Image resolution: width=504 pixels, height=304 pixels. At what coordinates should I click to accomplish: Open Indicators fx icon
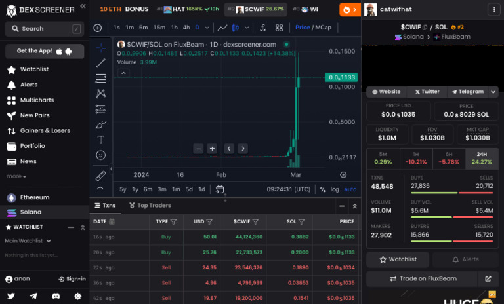click(263, 28)
